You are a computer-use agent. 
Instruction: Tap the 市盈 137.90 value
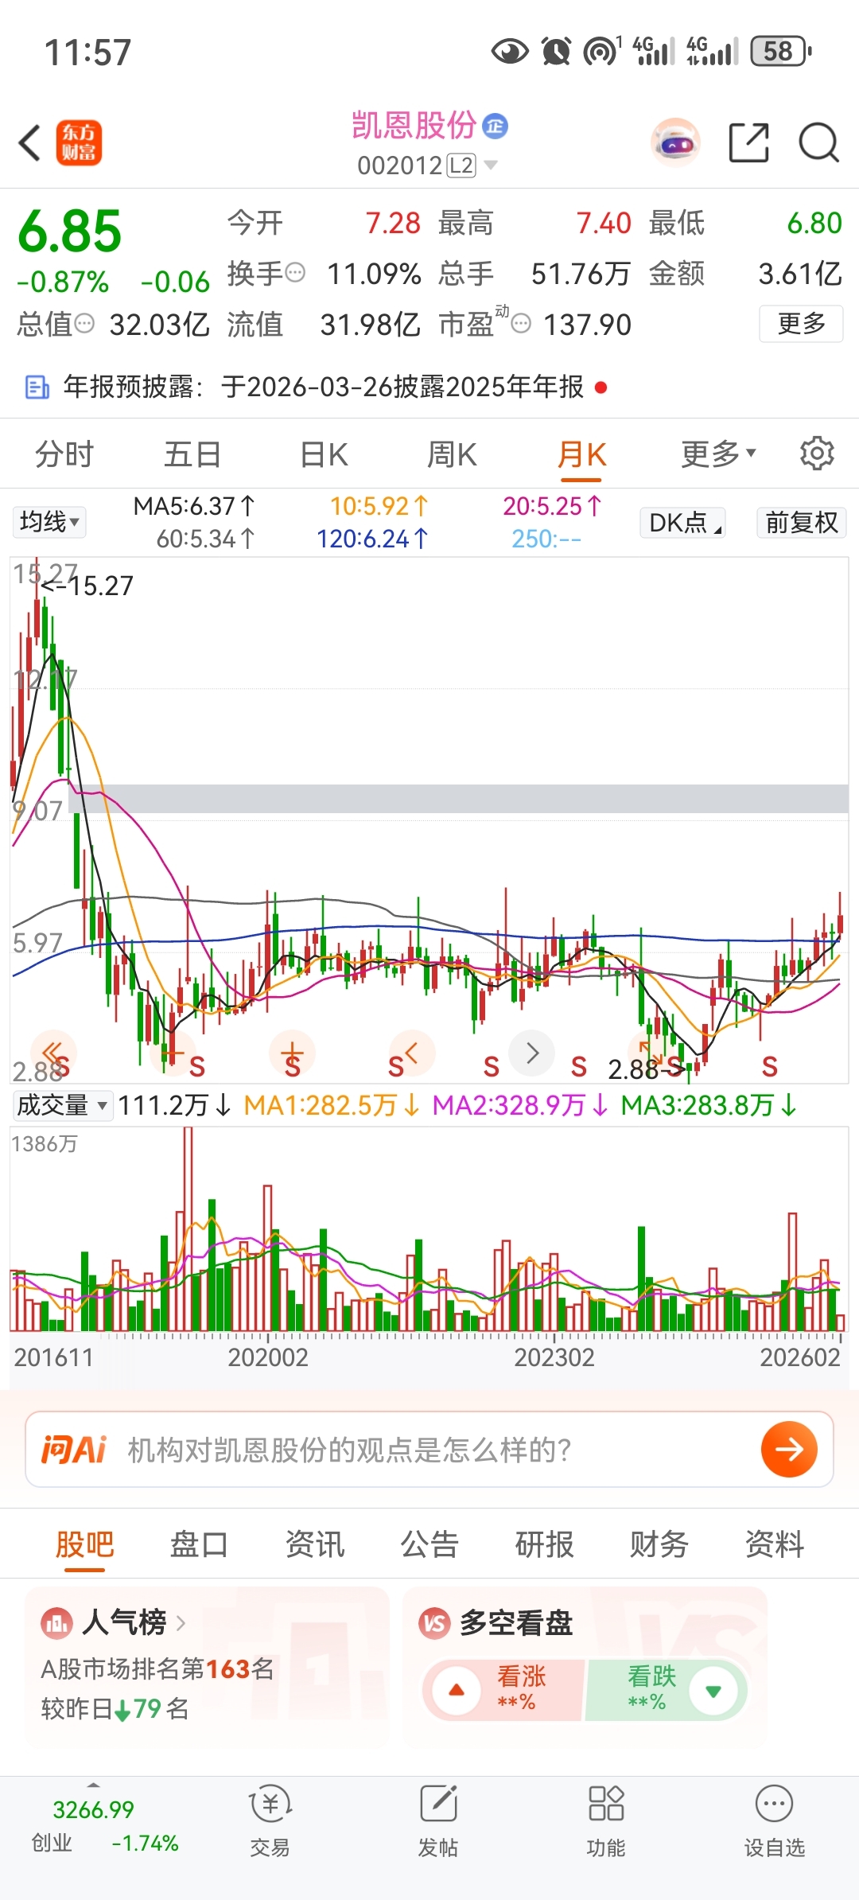[587, 325]
